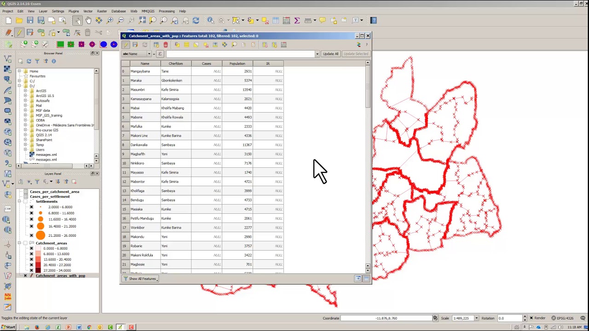Open the messages log speech bubble

point(583,318)
